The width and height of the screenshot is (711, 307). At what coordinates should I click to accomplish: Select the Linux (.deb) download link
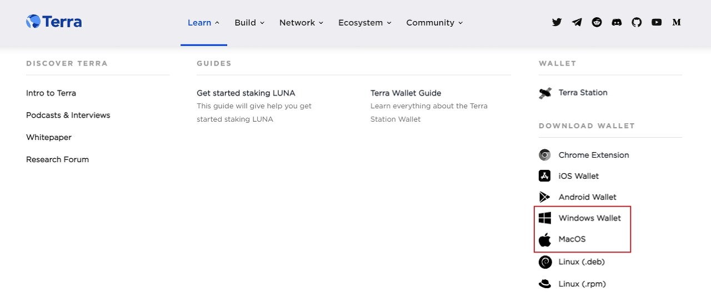click(582, 261)
